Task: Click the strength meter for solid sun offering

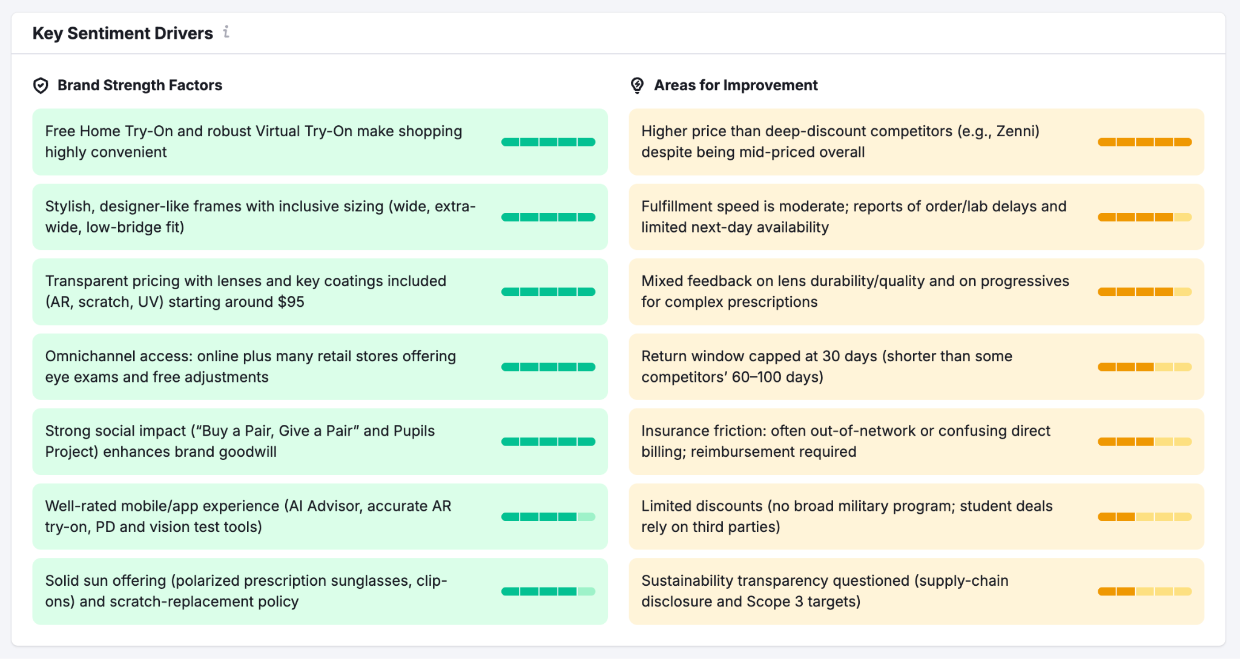Action: 548,591
